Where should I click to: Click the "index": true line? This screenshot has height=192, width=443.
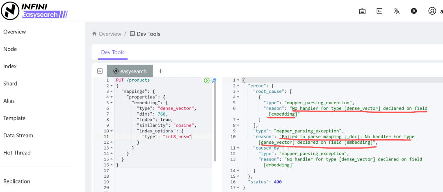(x=155, y=120)
